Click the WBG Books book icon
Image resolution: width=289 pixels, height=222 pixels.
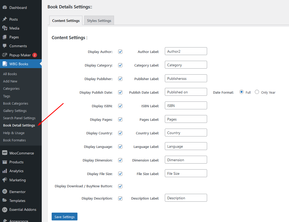coord(5,64)
